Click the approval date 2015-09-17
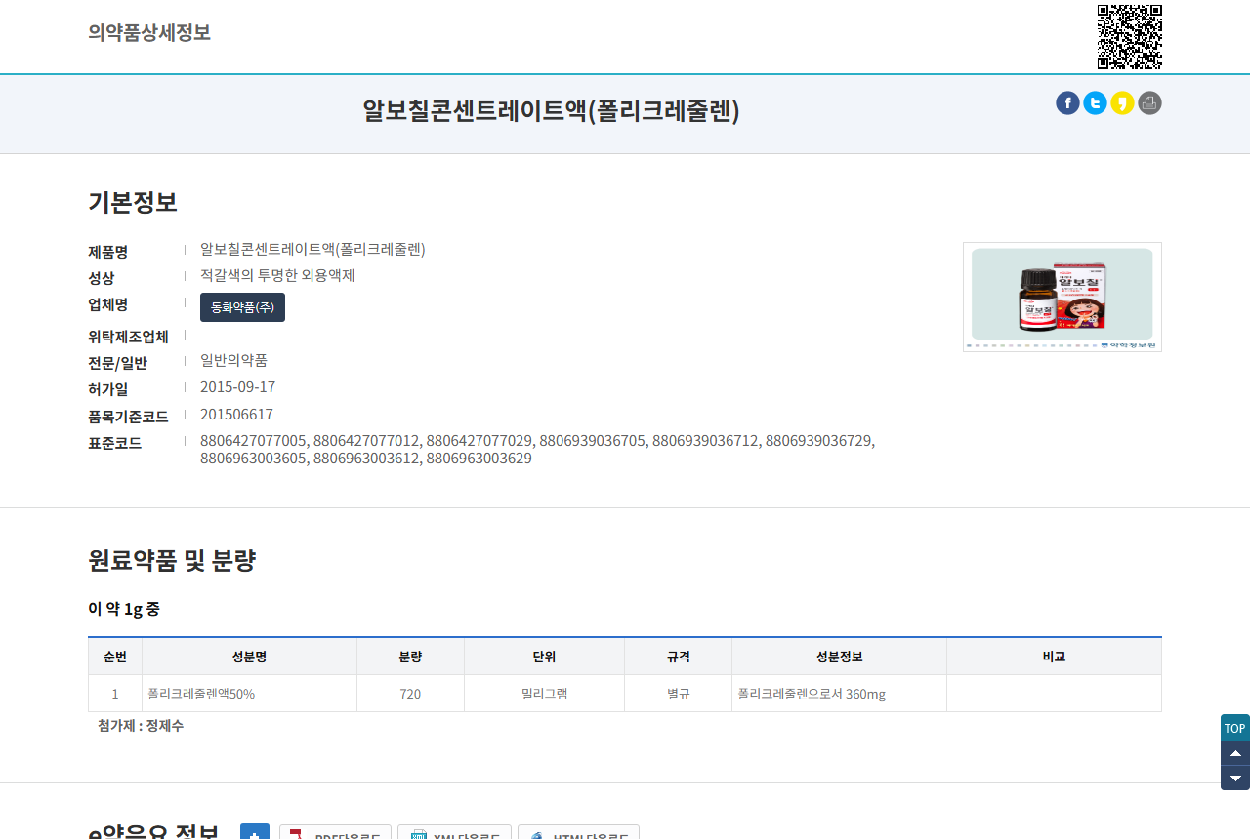 237,387
